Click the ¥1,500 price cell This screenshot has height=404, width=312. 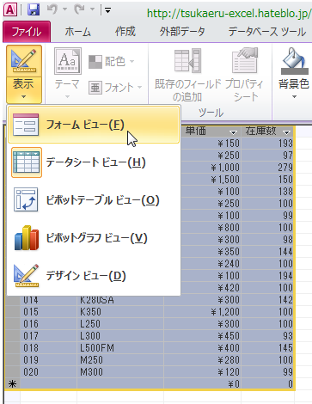click(211, 180)
